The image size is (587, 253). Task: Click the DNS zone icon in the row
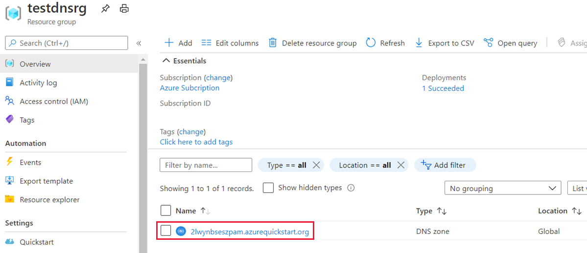(x=181, y=232)
